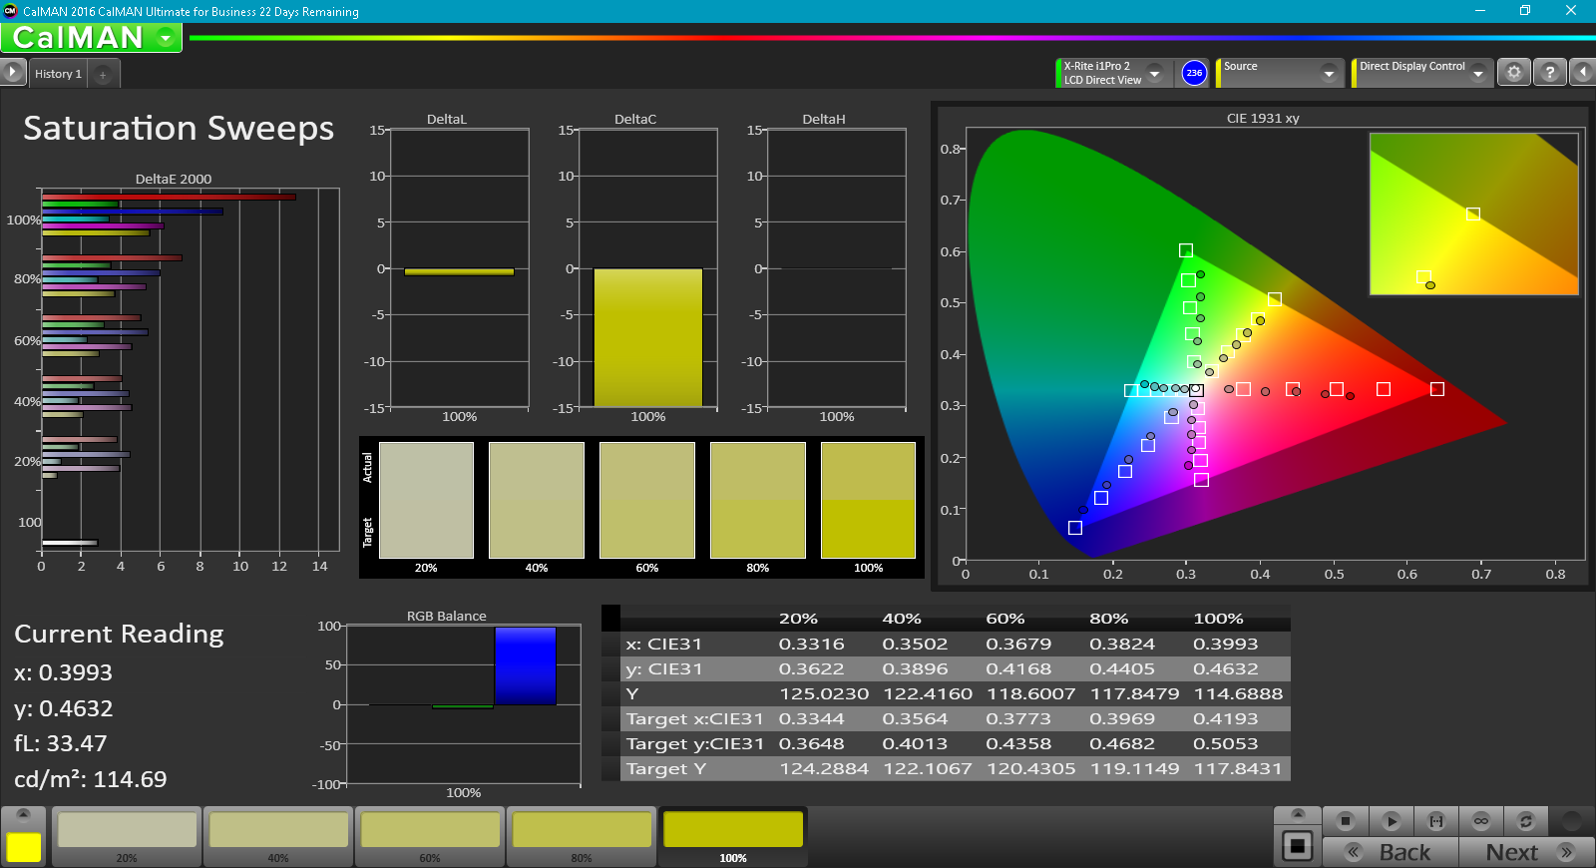
Task: Click the Back button
Action: [x=1391, y=852]
